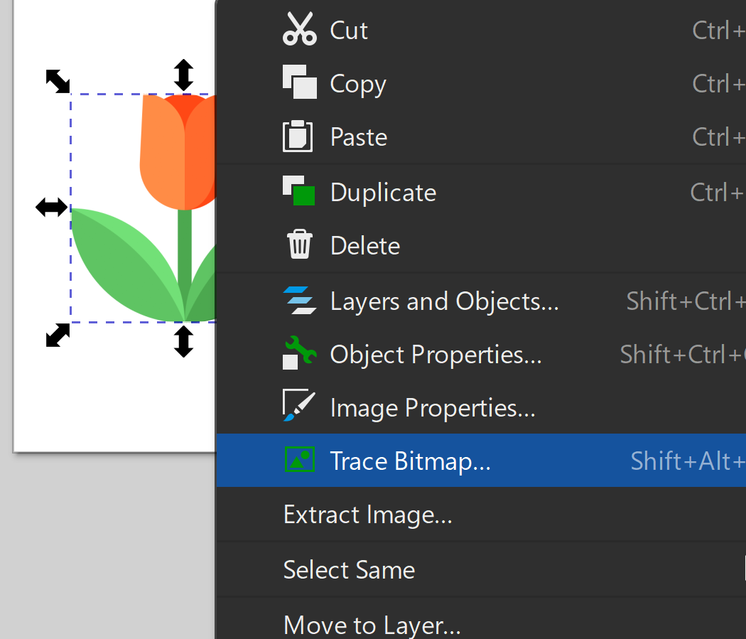Open the Select Same submenu
746x639 pixels.
[349, 569]
